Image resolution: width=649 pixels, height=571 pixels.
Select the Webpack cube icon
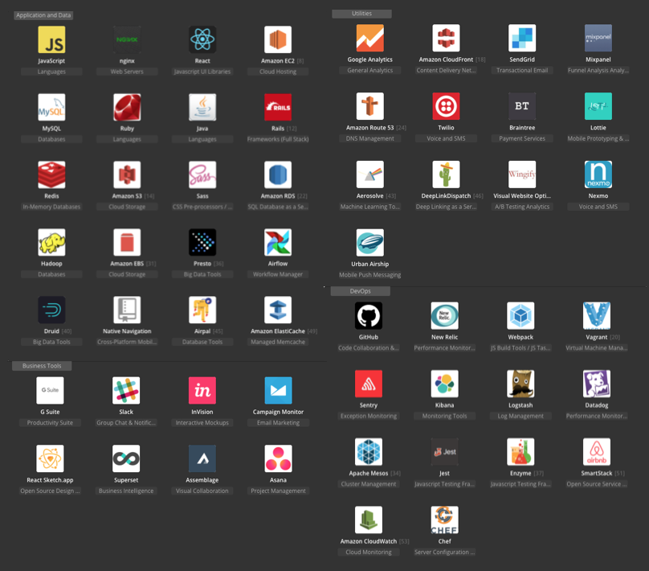click(520, 315)
